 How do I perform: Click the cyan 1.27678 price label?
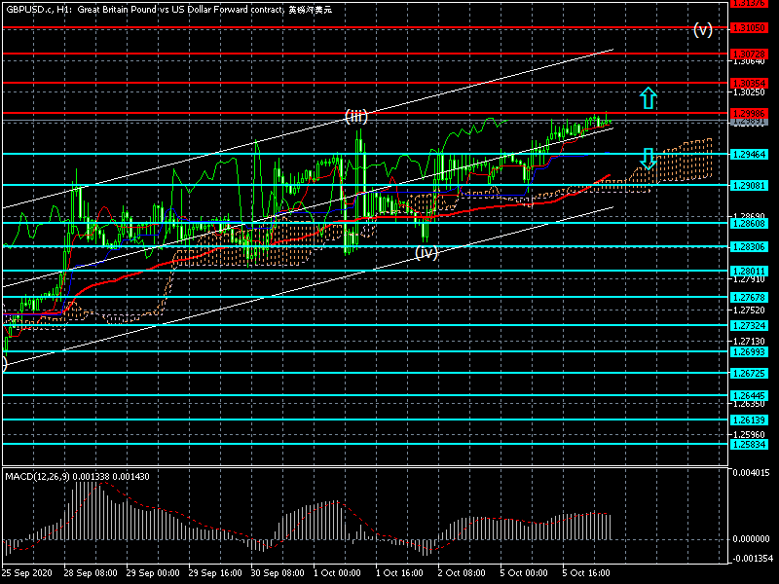point(749,298)
